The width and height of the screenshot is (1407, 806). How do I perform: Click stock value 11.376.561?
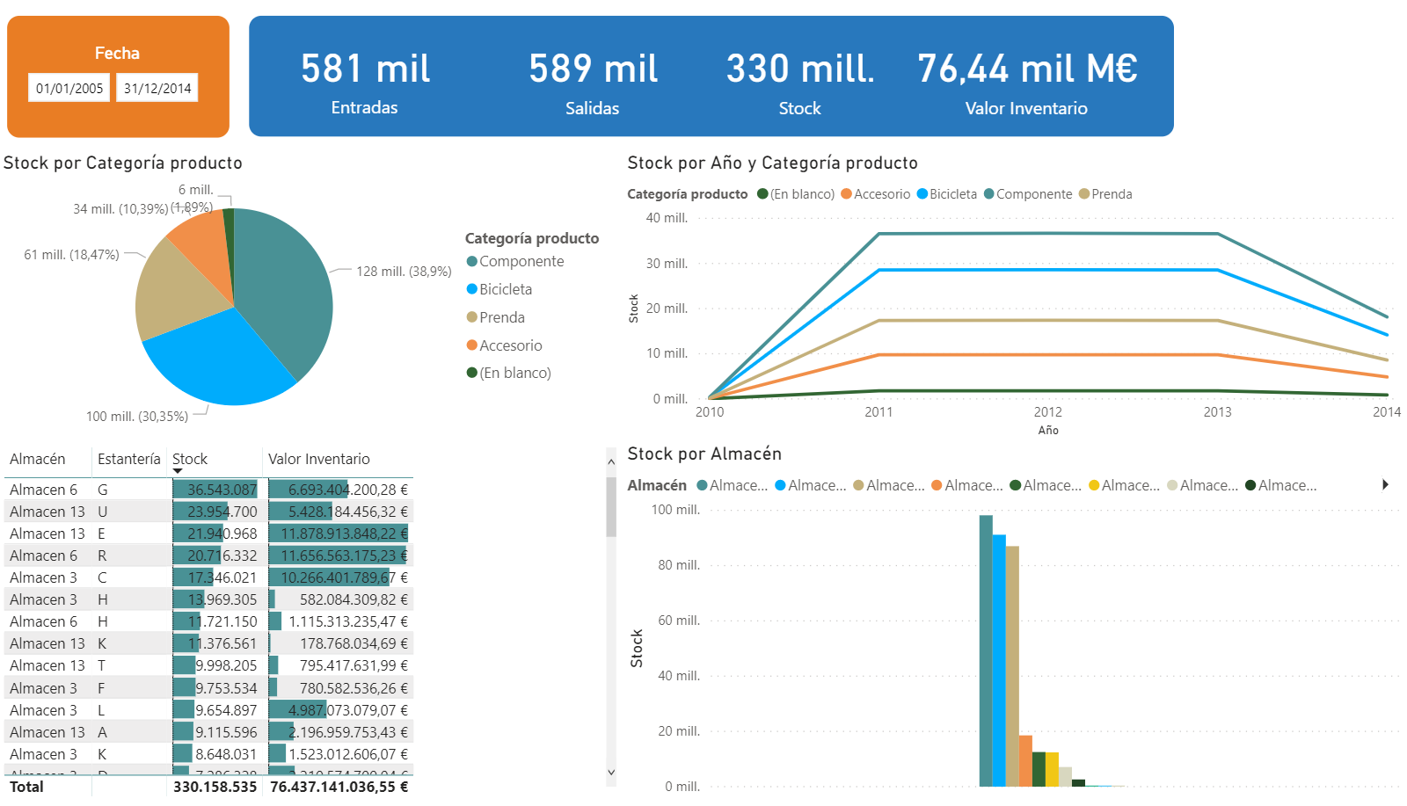222,643
